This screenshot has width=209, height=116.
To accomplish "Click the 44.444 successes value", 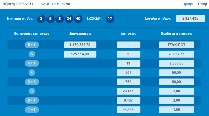I will click(128, 110).
